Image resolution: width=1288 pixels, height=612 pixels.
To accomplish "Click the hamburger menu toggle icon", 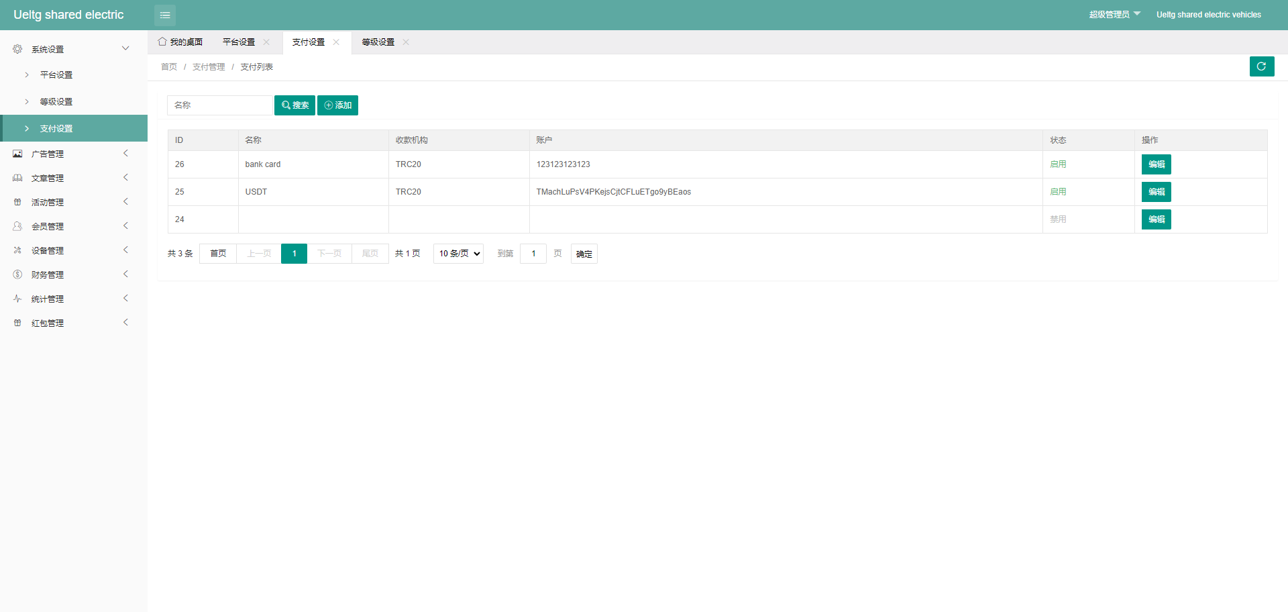I will pos(165,15).
